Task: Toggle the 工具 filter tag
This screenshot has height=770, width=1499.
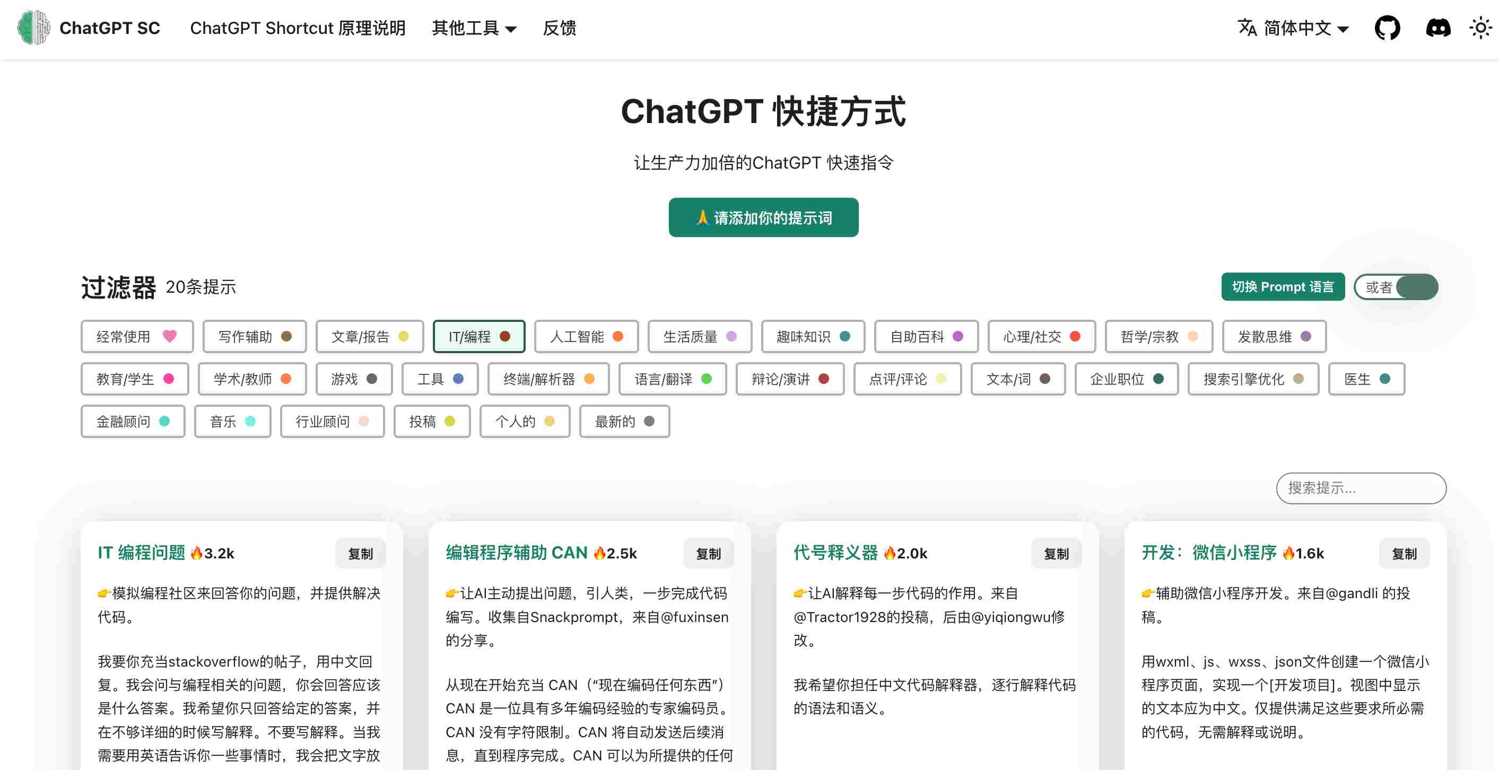Action: (x=440, y=379)
